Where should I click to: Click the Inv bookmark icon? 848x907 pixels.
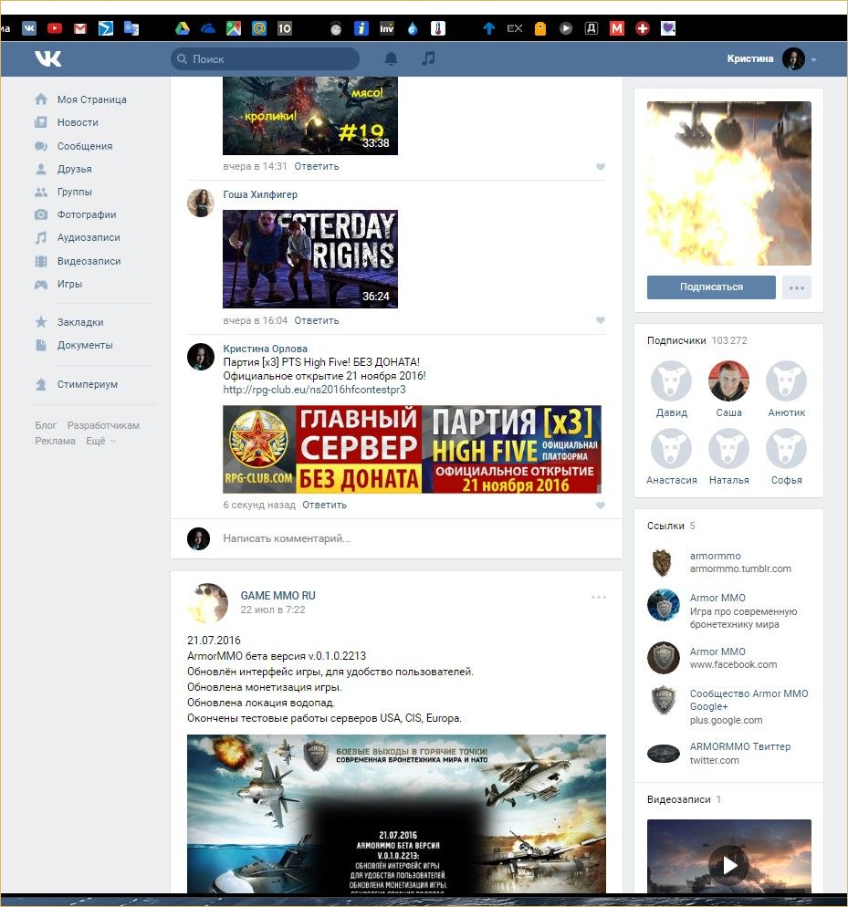pos(387,27)
